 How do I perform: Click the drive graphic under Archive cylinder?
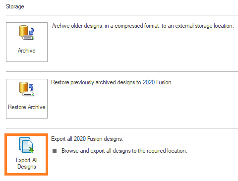28,38
